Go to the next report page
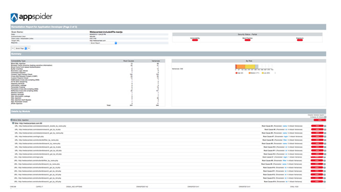The height and width of the screenshot is (192, 341). tap(29, 48)
